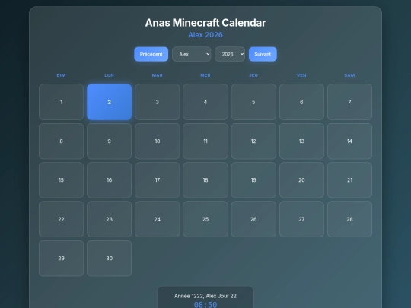Image resolution: width=411 pixels, height=308 pixels.
Task: Select day 5 cell
Action: click(253, 102)
